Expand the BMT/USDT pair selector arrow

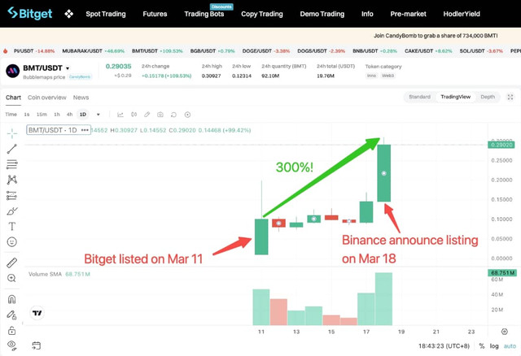pos(68,68)
